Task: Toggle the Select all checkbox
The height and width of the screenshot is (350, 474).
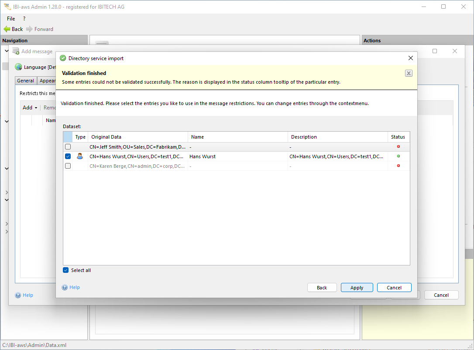Action: click(x=66, y=270)
